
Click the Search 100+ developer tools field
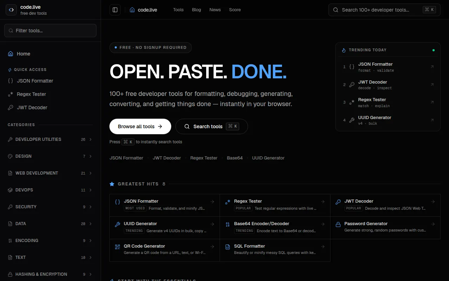click(384, 10)
